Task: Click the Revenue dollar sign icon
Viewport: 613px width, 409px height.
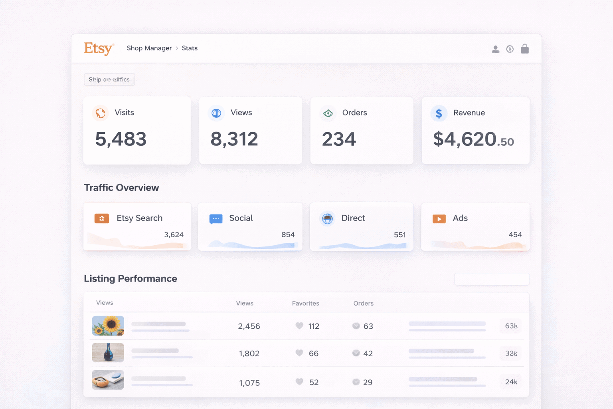Action: pyautogui.click(x=439, y=113)
